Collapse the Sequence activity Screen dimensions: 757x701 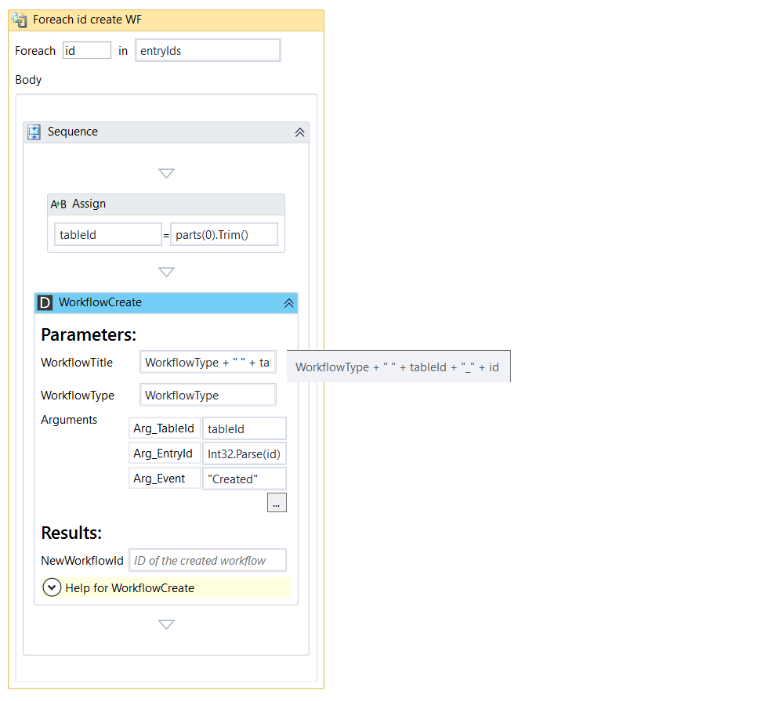(x=299, y=132)
